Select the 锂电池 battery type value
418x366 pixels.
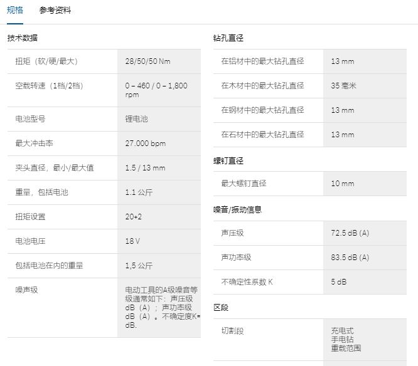point(137,119)
